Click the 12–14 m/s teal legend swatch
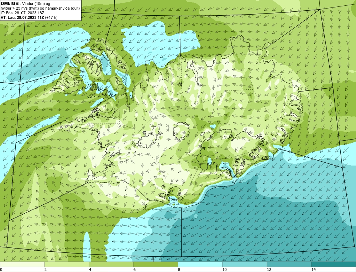Image resolution: width=356 pixels, height=272 pixels. tap(289, 264)
